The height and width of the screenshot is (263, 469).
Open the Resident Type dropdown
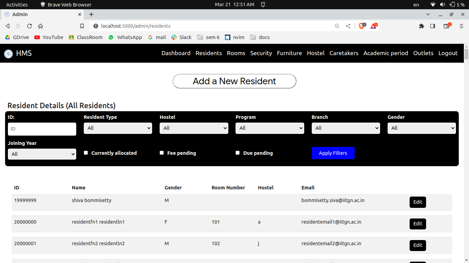point(118,128)
